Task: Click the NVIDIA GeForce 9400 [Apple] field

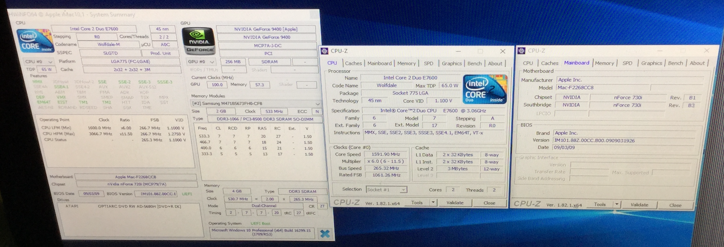Action: [266, 29]
